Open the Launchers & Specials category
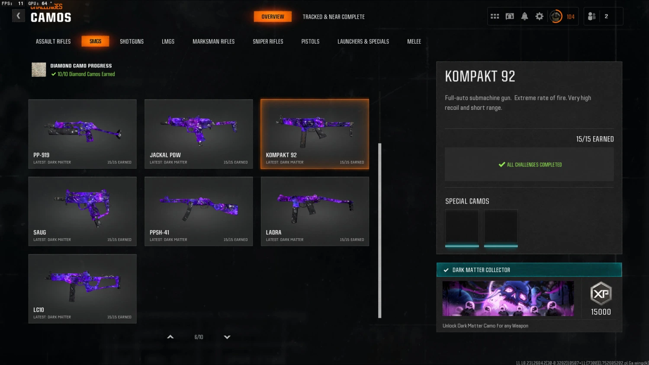This screenshot has height=365, width=649. [363, 42]
